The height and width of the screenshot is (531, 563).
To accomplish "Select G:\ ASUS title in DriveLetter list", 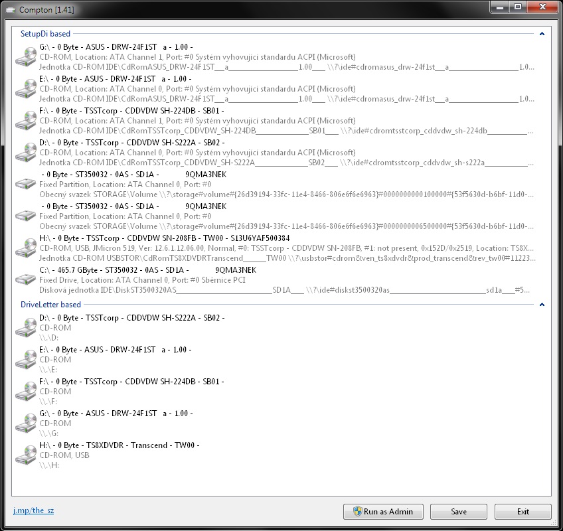I will (116, 414).
